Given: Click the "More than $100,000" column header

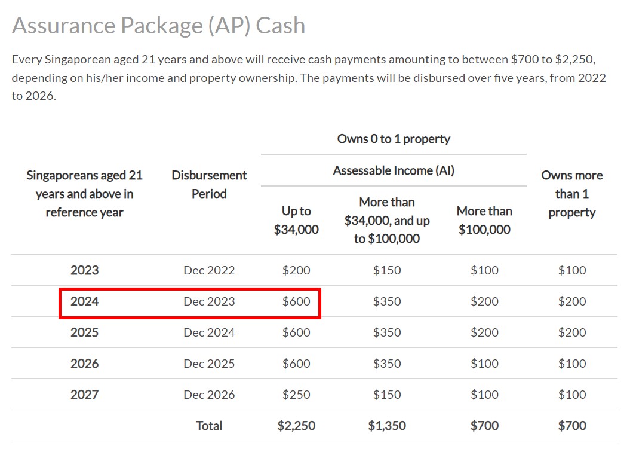Looking at the screenshot, I should 484,220.
